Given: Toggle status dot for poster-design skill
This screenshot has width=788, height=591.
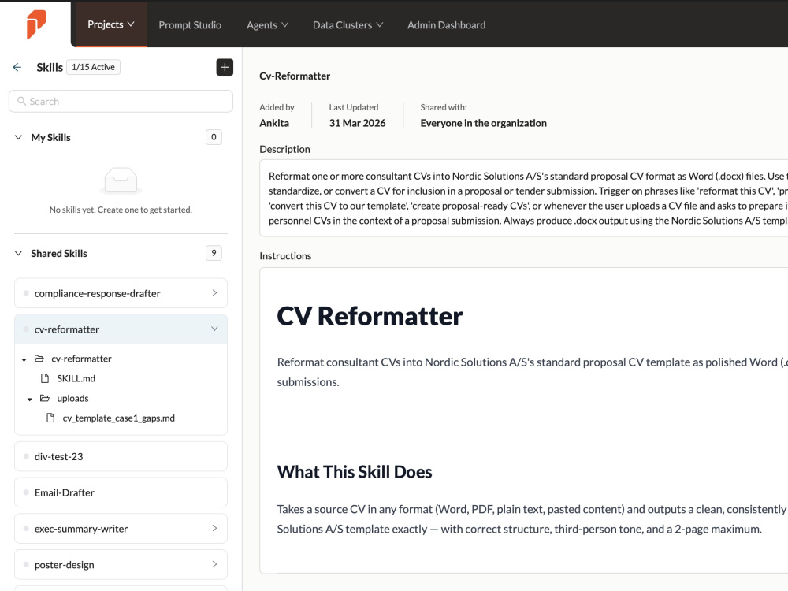Looking at the screenshot, I should (26, 564).
